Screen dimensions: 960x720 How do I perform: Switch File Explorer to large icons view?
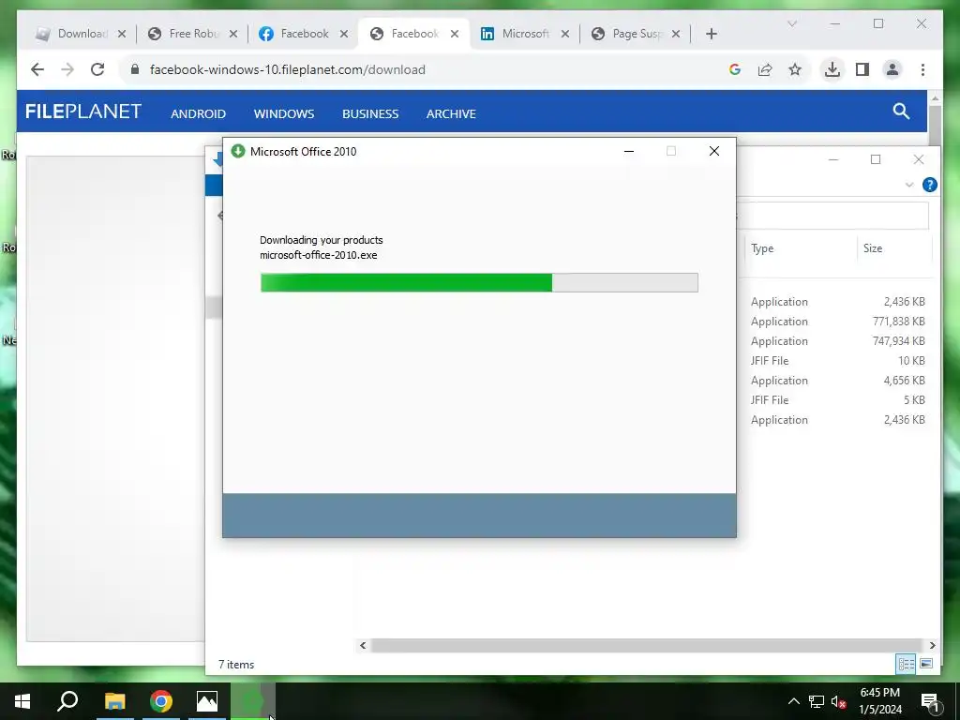(926, 664)
